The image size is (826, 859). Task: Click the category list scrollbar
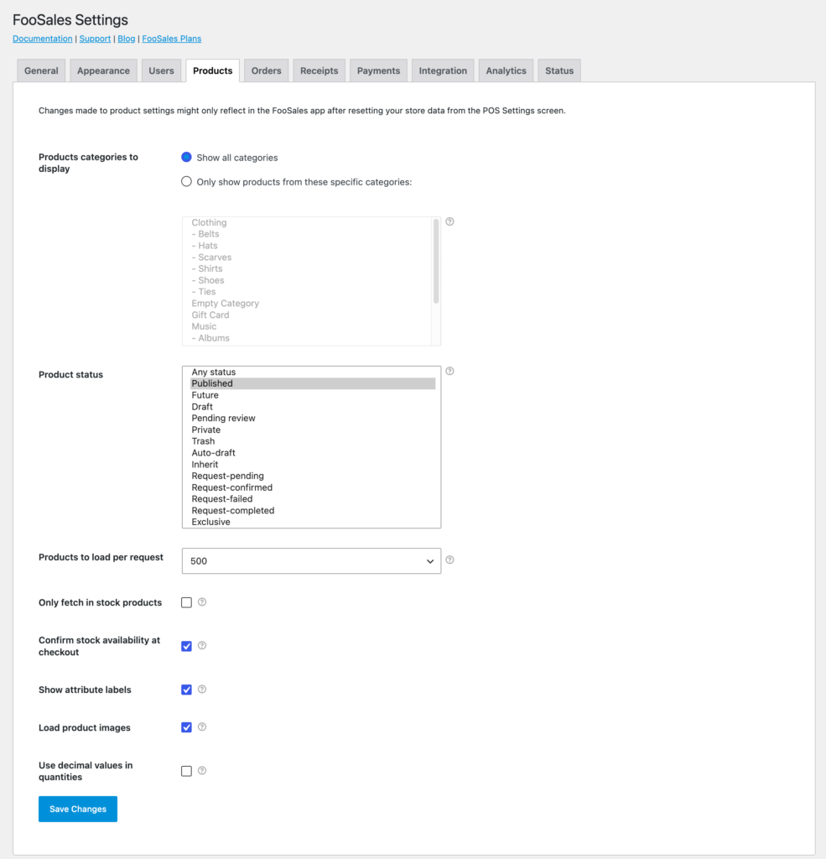436,262
